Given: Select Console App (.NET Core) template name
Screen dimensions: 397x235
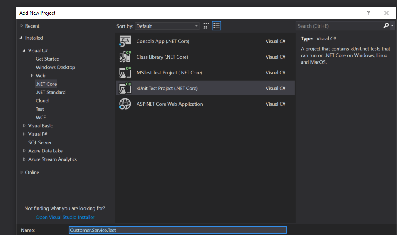Looking at the screenshot, I should click(x=163, y=41).
